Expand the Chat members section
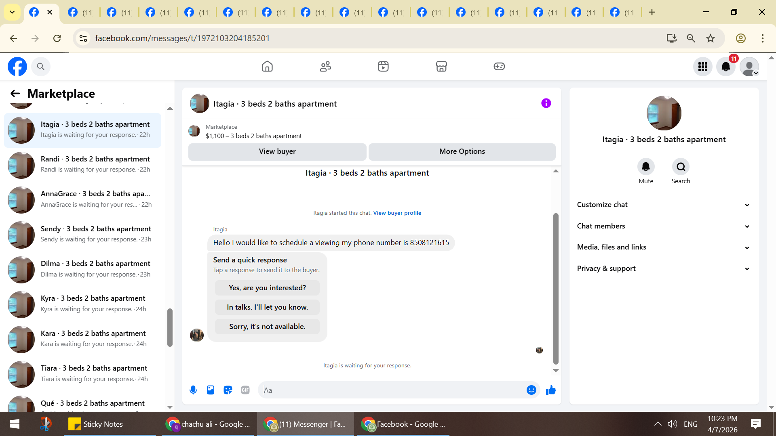 pos(664,226)
